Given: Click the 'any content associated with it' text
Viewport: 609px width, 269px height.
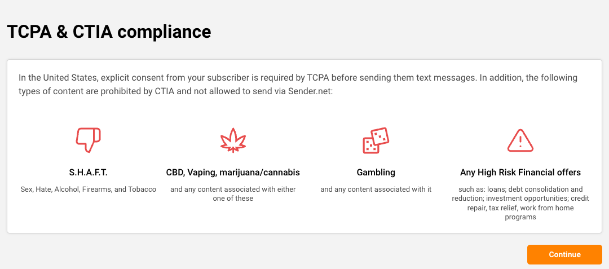Looking at the screenshot, I should [376, 189].
